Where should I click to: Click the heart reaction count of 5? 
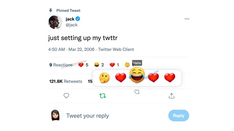click(83, 65)
